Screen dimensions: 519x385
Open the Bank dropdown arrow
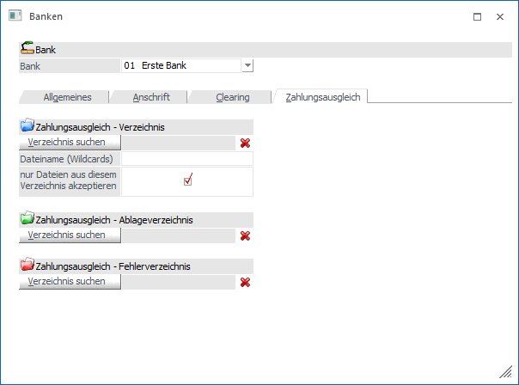247,65
